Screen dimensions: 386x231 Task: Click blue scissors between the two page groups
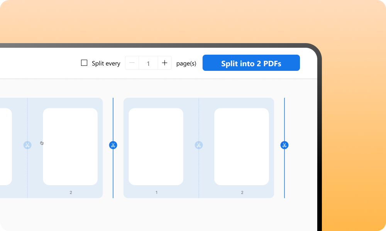click(x=113, y=145)
